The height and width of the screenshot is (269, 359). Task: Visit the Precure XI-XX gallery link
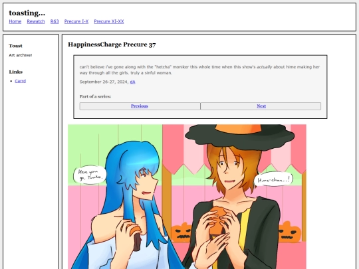pyautogui.click(x=109, y=21)
